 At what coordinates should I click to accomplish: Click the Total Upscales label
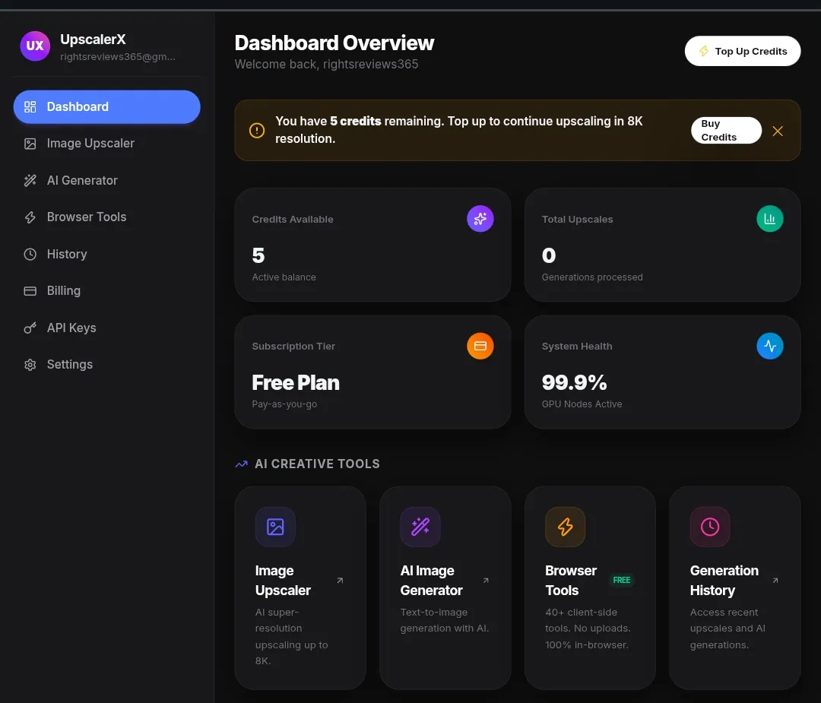point(577,220)
